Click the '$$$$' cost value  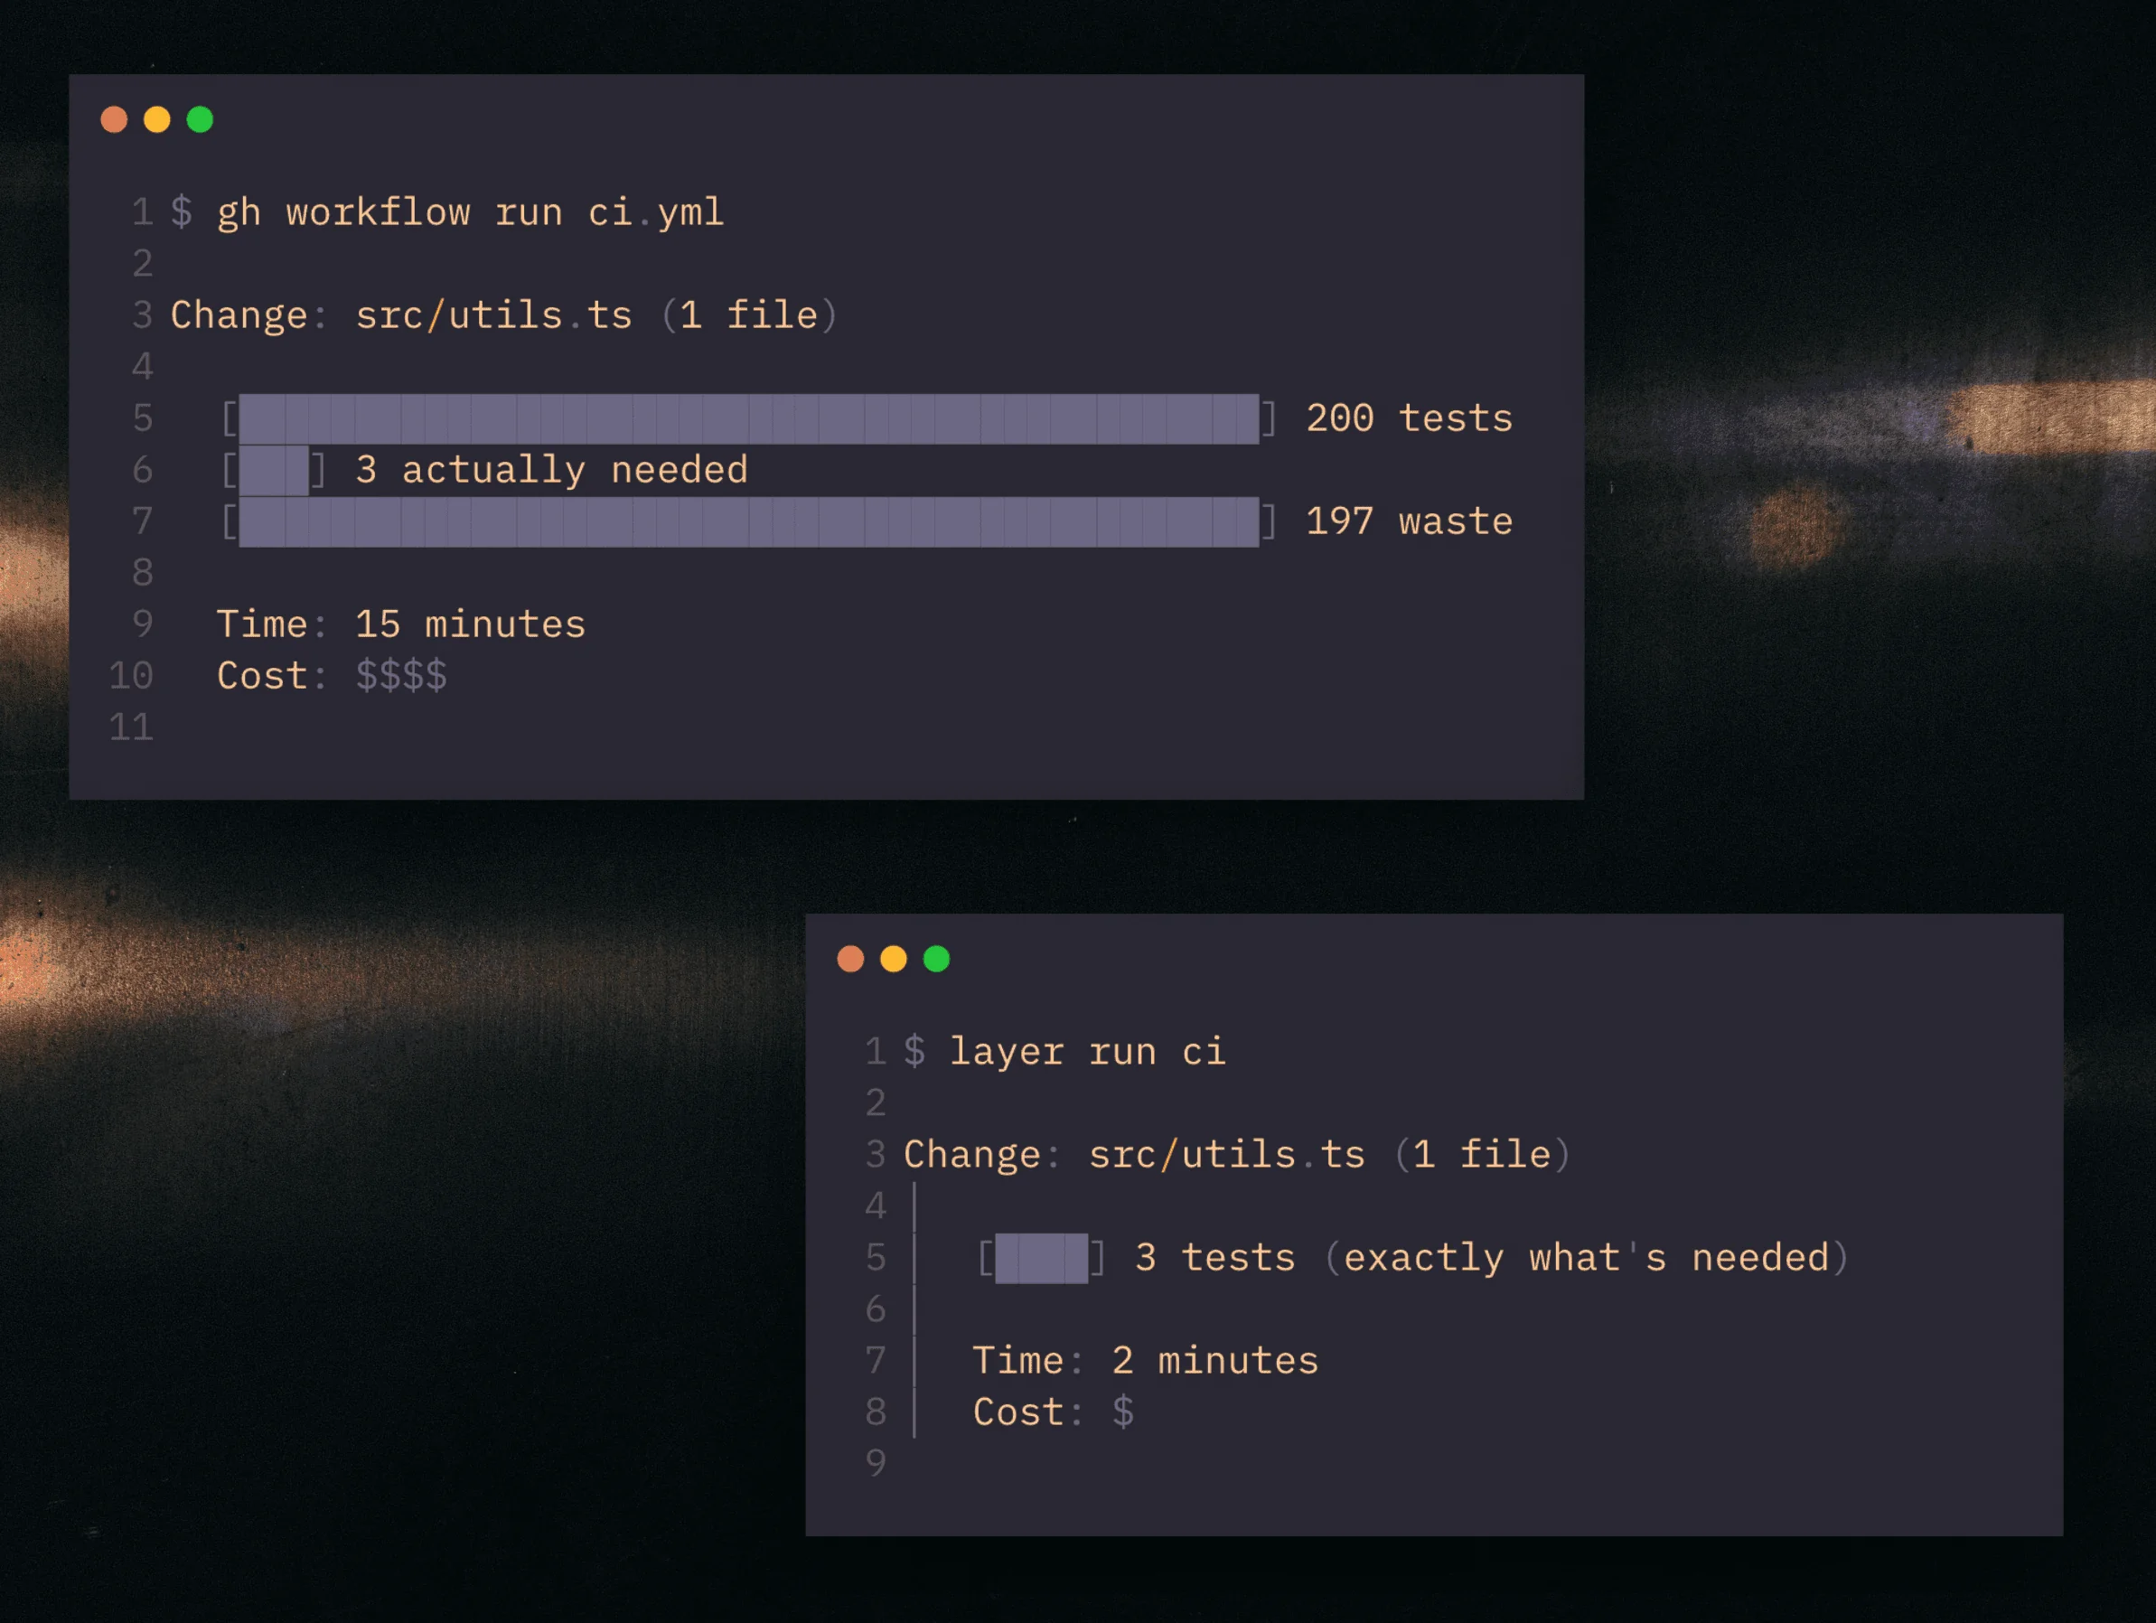tap(400, 677)
